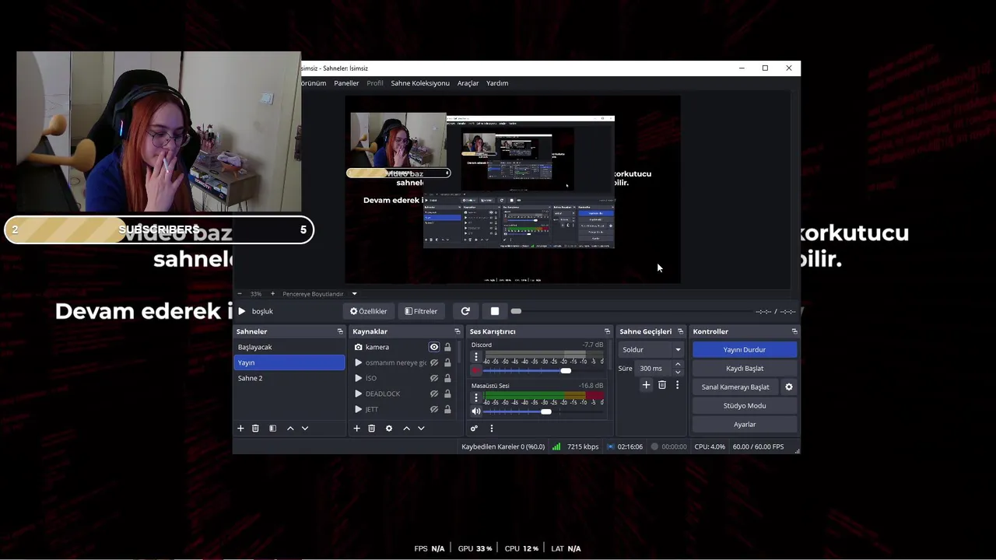Pop out the Ses Karıştırıcı dock panel
Image resolution: width=996 pixels, height=560 pixels.
click(x=607, y=331)
